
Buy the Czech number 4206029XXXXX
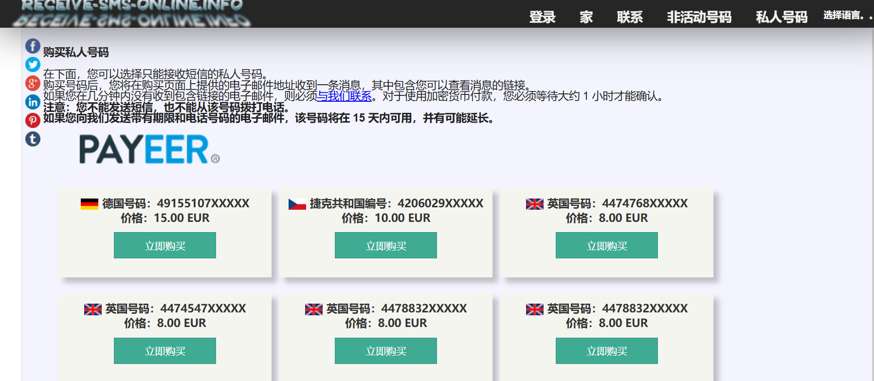pos(386,245)
